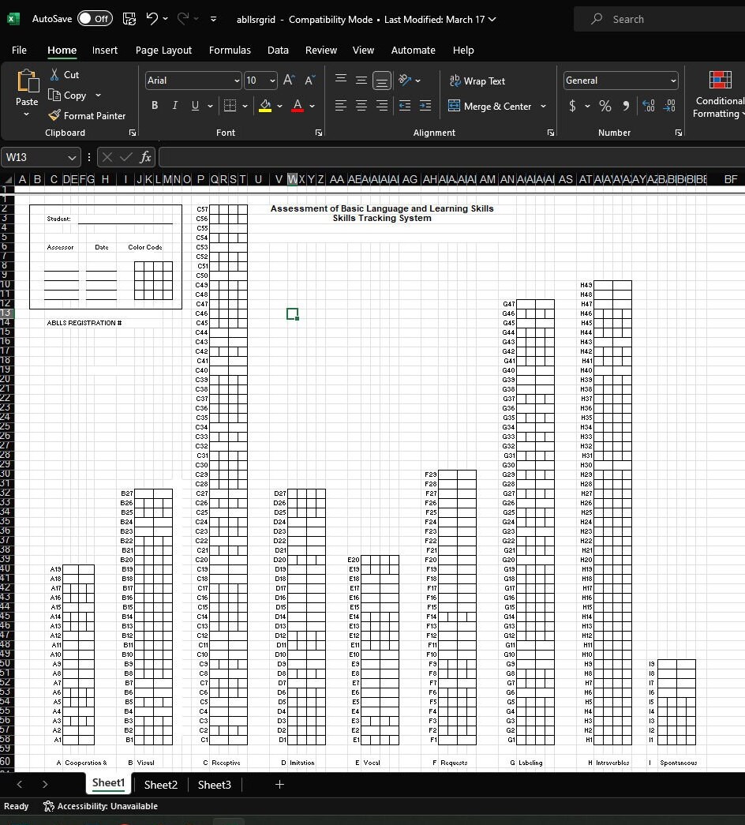745x825 pixels.
Task: Switch to the Review tab
Action: 321,50
